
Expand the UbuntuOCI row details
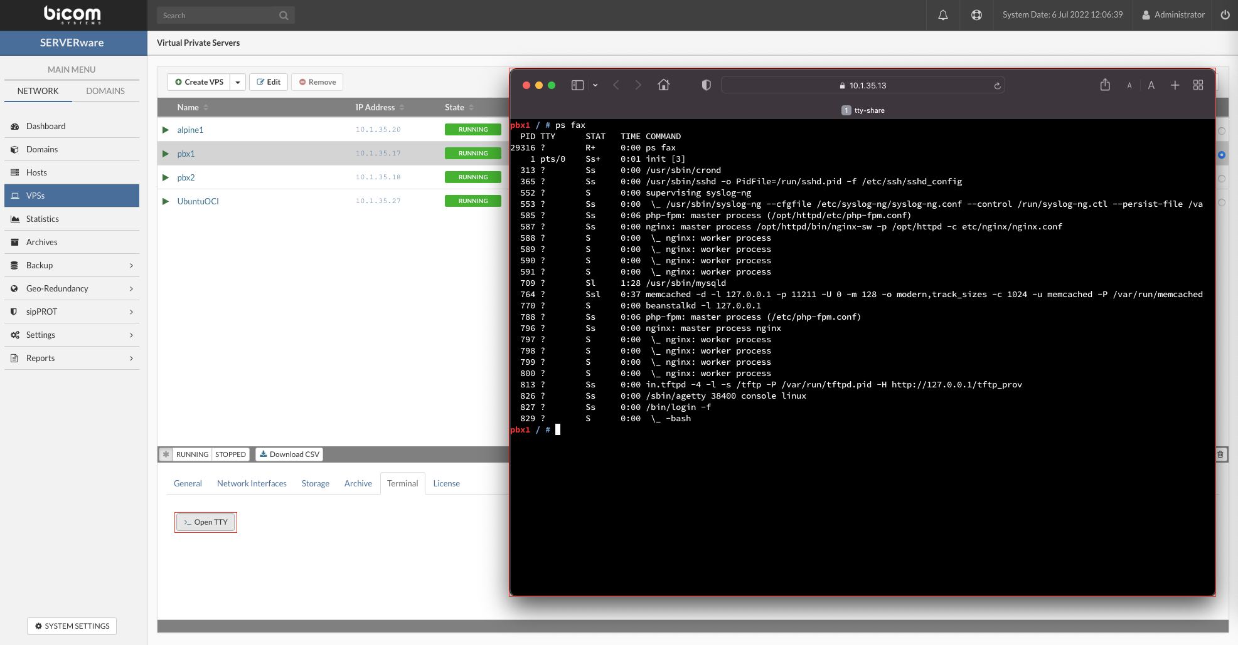pyautogui.click(x=166, y=201)
